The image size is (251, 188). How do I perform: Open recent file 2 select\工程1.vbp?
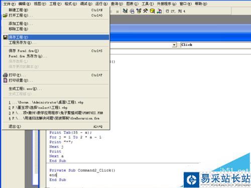click(x=56, y=108)
